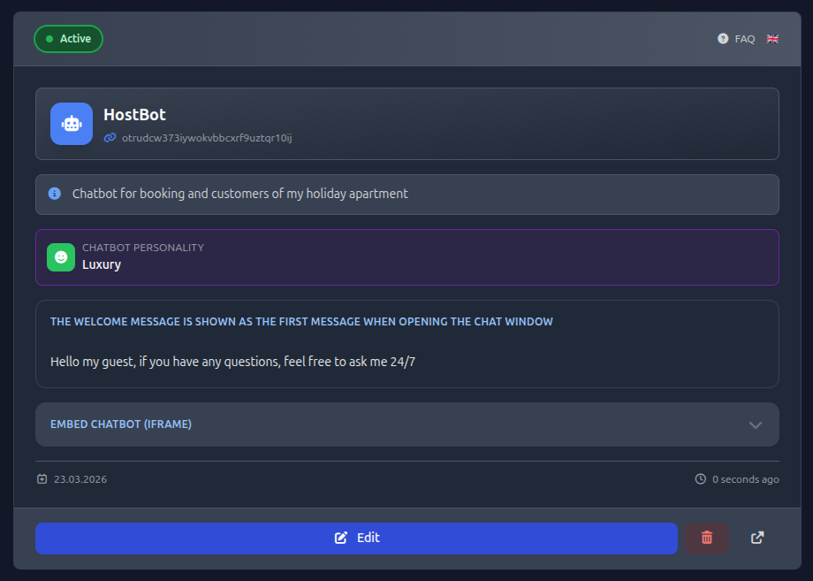Click the chatbot ID otrudcw373iywokvbbcxrf9uztqr10ij
Screen dimensions: 813x581
[207, 138]
